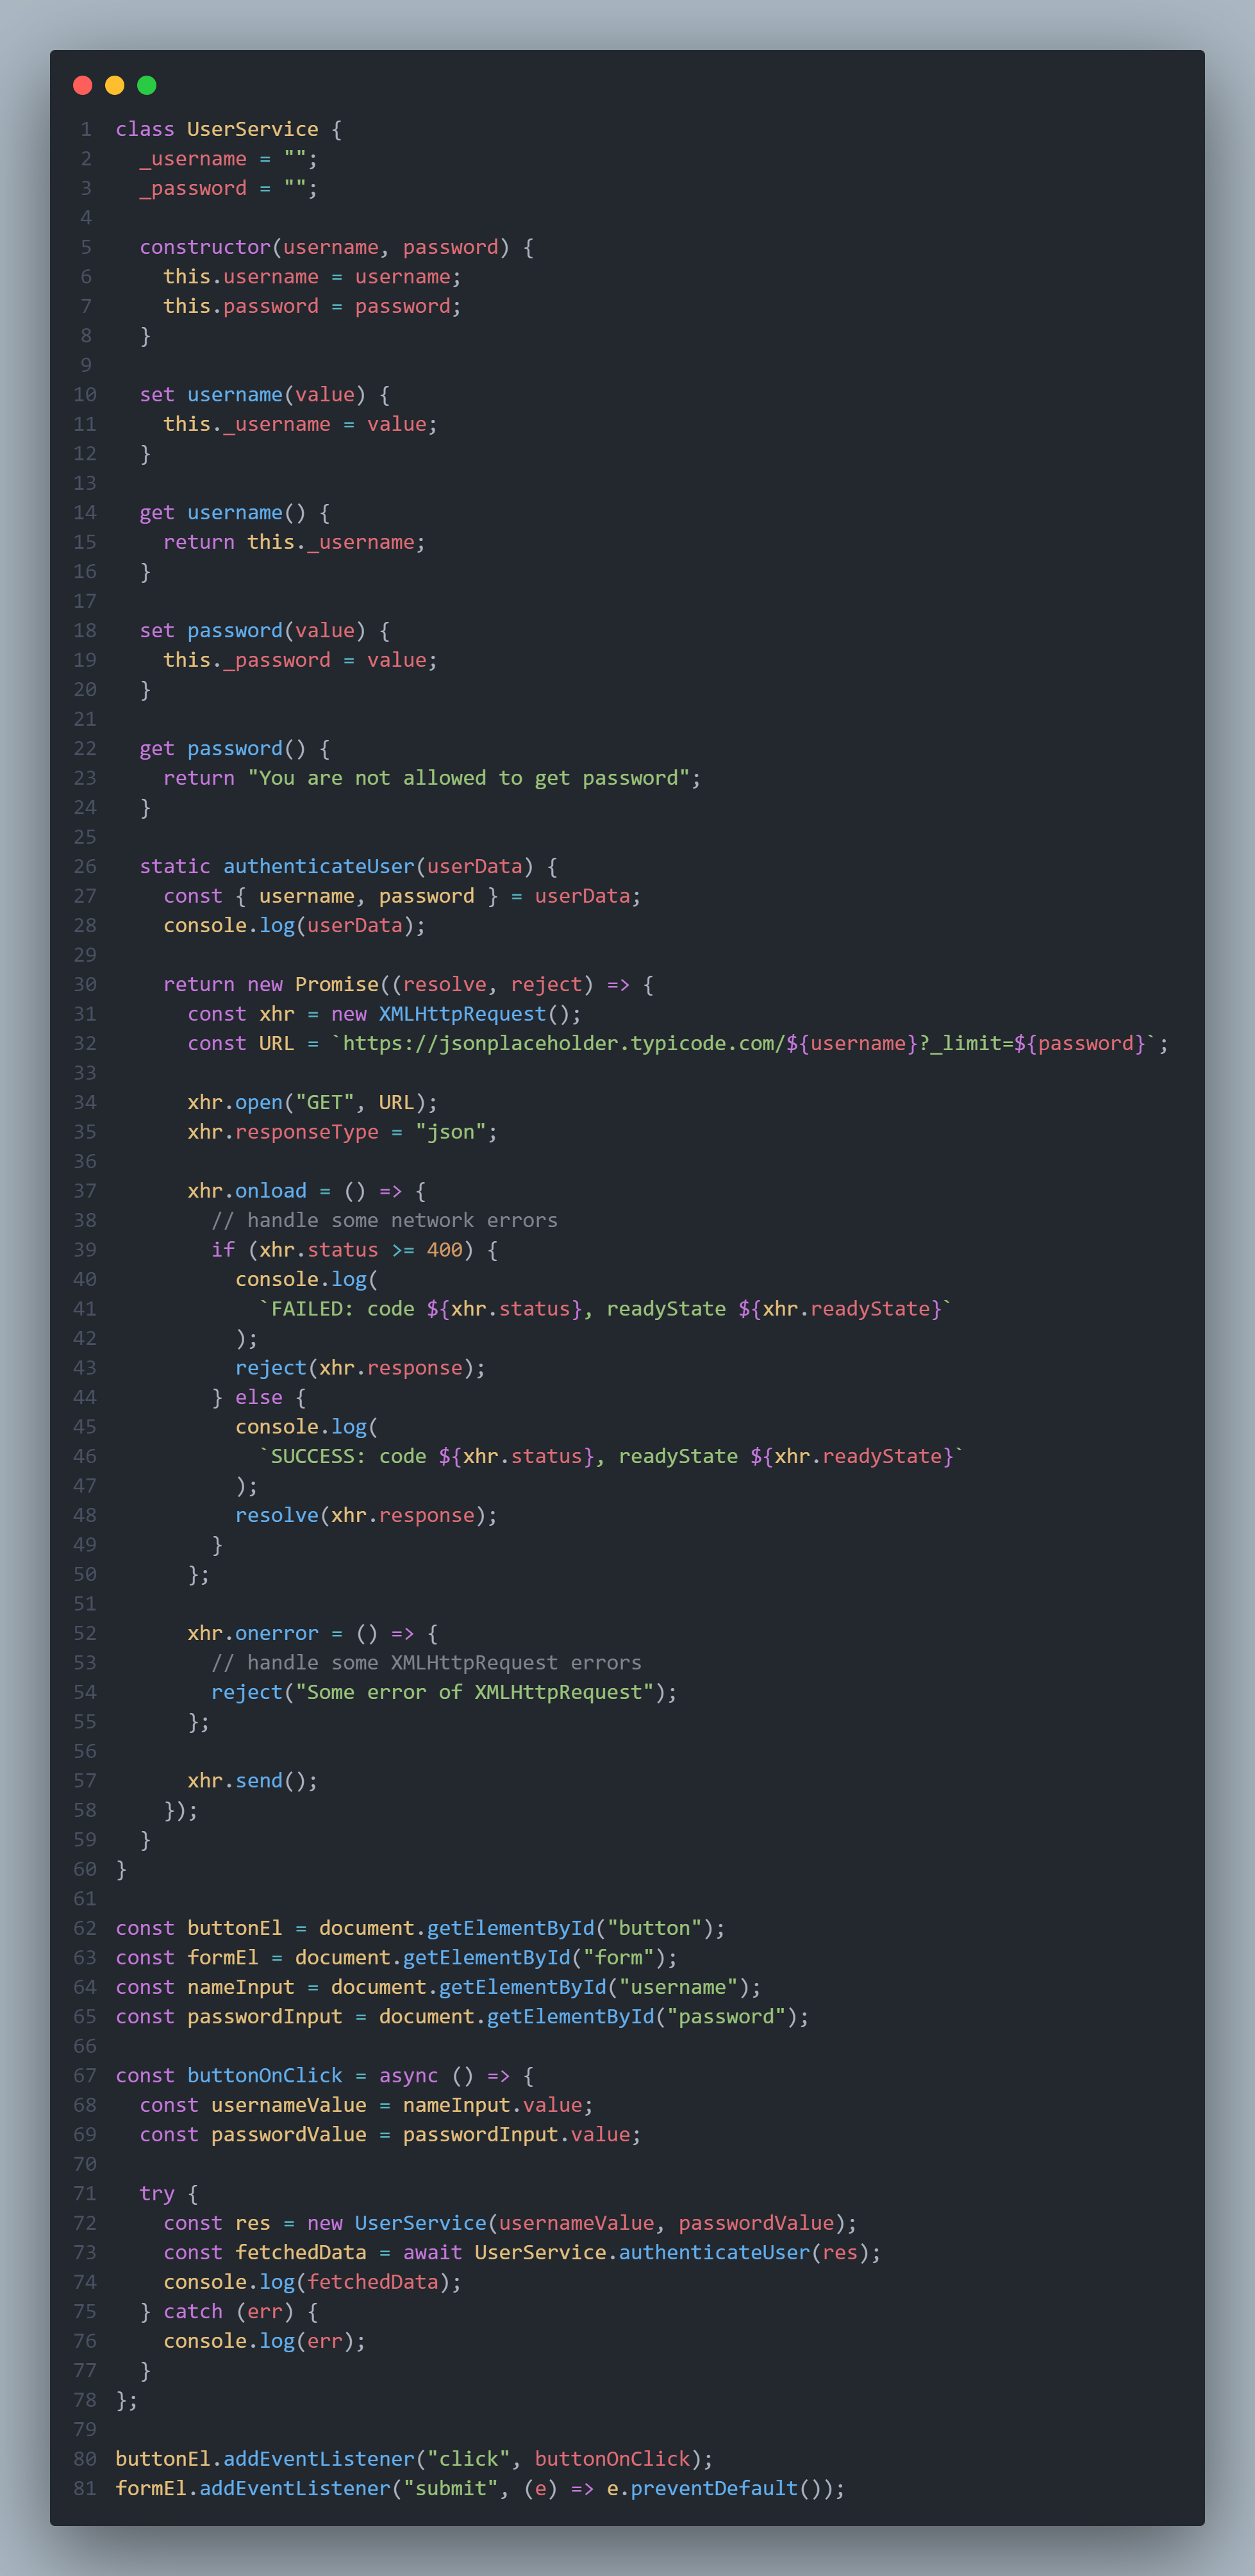
Task: Click 'getElementById("form")' on line 63
Action: pos(534,1958)
